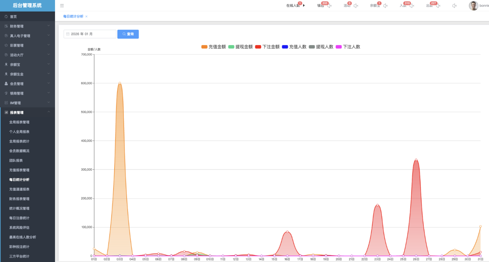Click the 出款 speaker mute icon
Viewport: 489px width, 262px height.
point(438,6)
